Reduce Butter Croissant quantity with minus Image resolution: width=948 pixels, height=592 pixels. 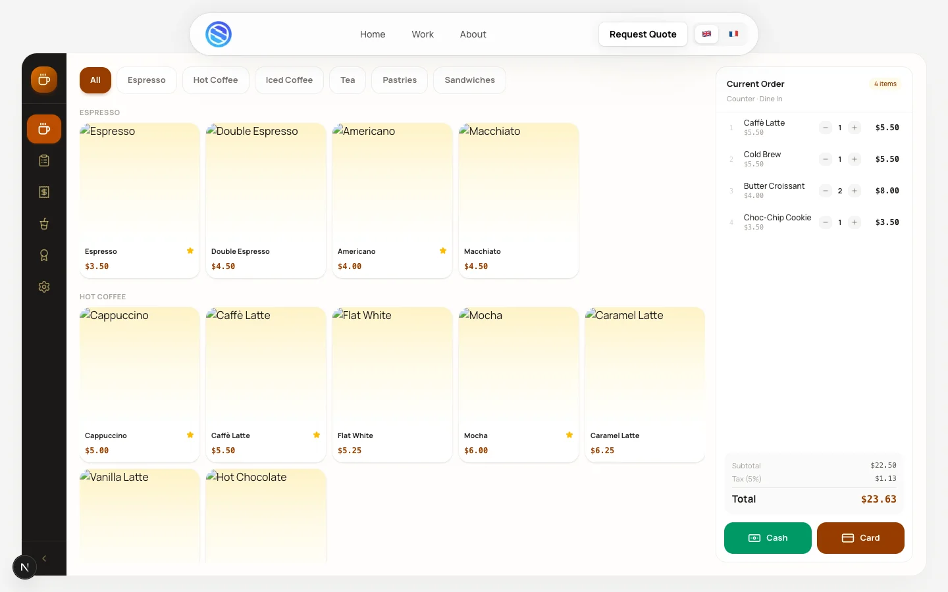tap(826, 191)
